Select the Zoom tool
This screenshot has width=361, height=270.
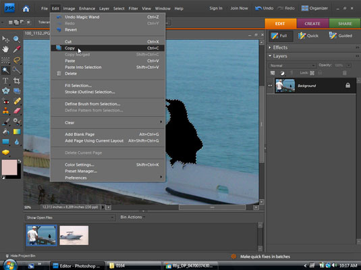coord(17,39)
